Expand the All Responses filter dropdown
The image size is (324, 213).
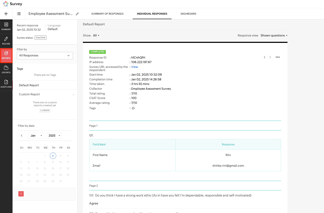click(x=45, y=56)
